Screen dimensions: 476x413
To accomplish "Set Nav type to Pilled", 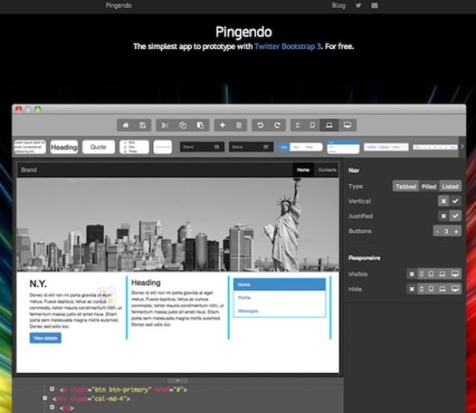I will click(x=428, y=186).
